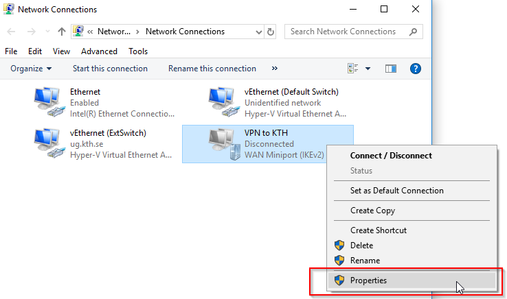Open the Tools menu
This screenshot has width=507, height=299.
click(x=138, y=51)
